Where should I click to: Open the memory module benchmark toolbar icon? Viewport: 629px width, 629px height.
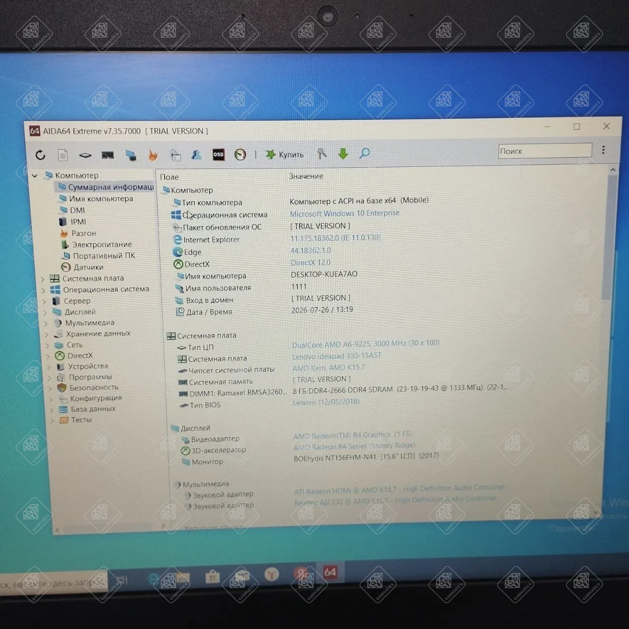pos(108,155)
